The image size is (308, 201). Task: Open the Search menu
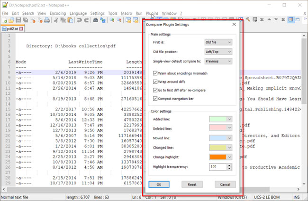[28, 13]
